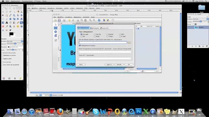Click the Sfondo layer thumbnail
Viewport: 209px width, 117px height.
tap(197, 27)
